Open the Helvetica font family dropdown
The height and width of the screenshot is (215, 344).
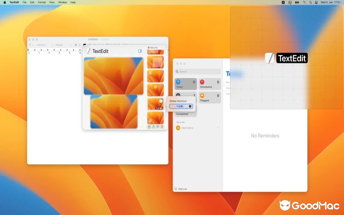(x=44, y=45)
